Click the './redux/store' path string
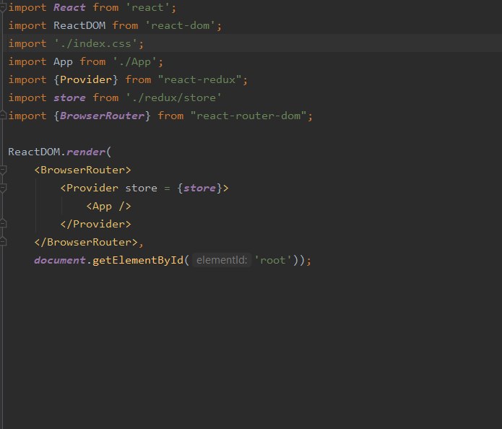The image size is (502, 429). coord(173,97)
